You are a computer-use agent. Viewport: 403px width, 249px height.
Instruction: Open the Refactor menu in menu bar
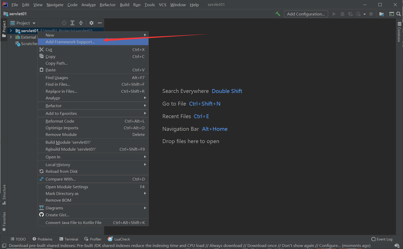pos(108,5)
